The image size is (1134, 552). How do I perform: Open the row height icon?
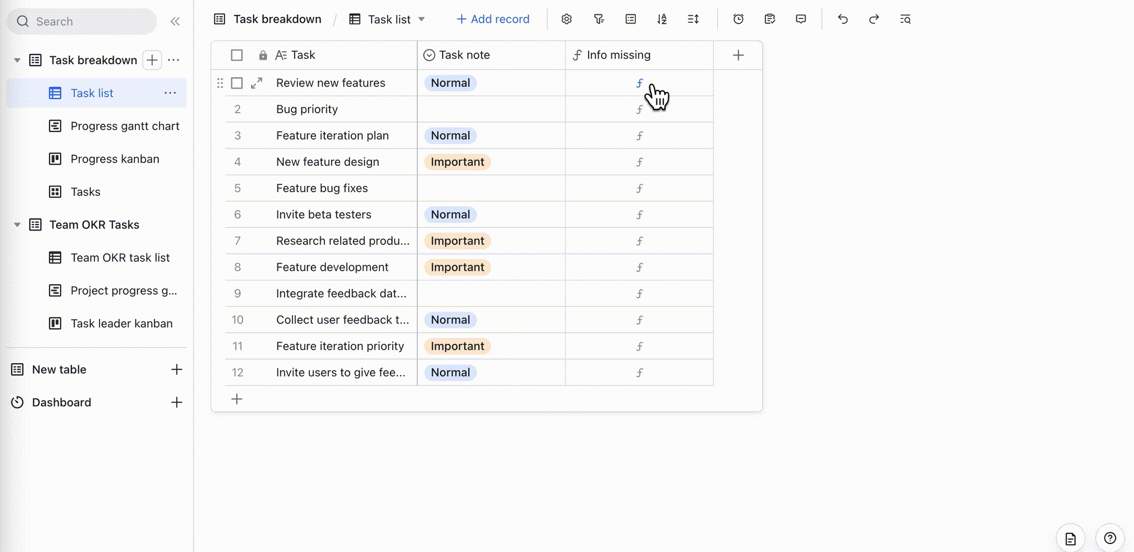(693, 19)
